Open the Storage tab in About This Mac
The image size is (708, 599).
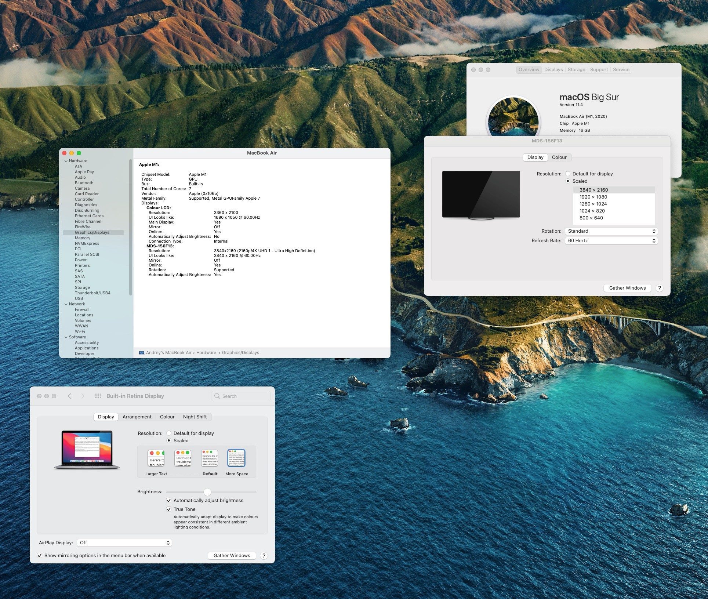click(x=576, y=69)
